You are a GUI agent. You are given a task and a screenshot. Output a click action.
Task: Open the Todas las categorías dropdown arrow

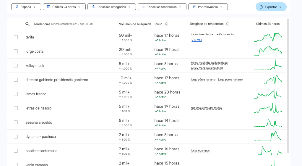129,7
